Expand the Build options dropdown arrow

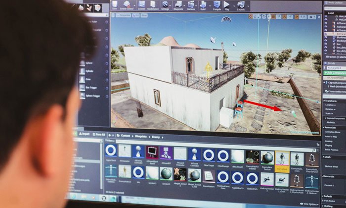(210, 6)
